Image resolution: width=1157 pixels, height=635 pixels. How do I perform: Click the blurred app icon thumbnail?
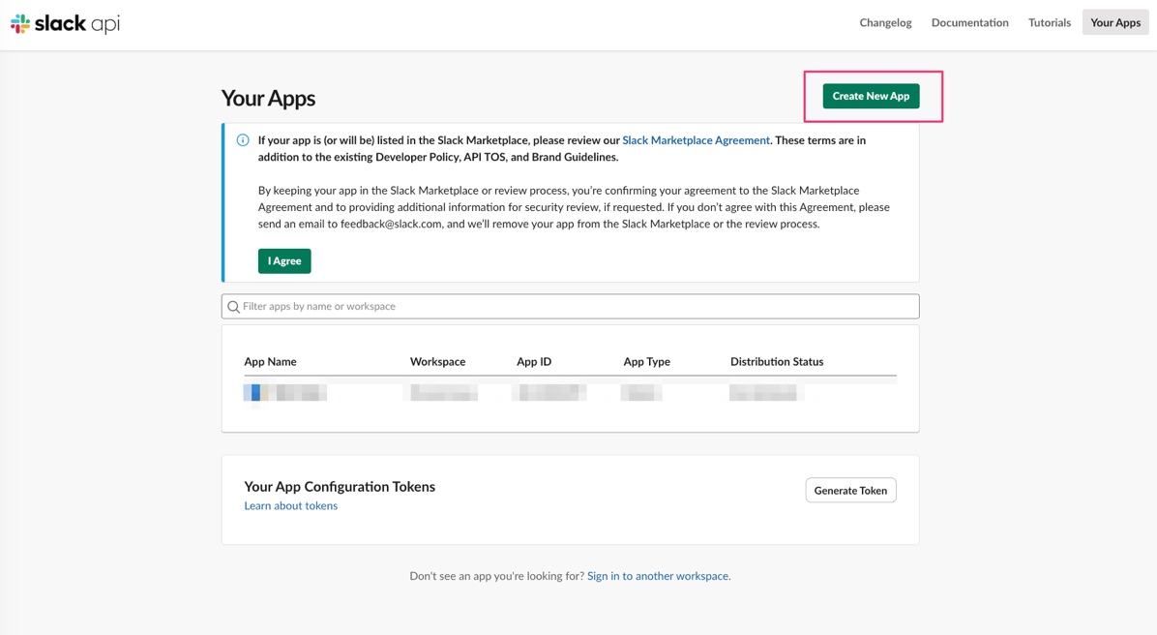coord(255,393)
